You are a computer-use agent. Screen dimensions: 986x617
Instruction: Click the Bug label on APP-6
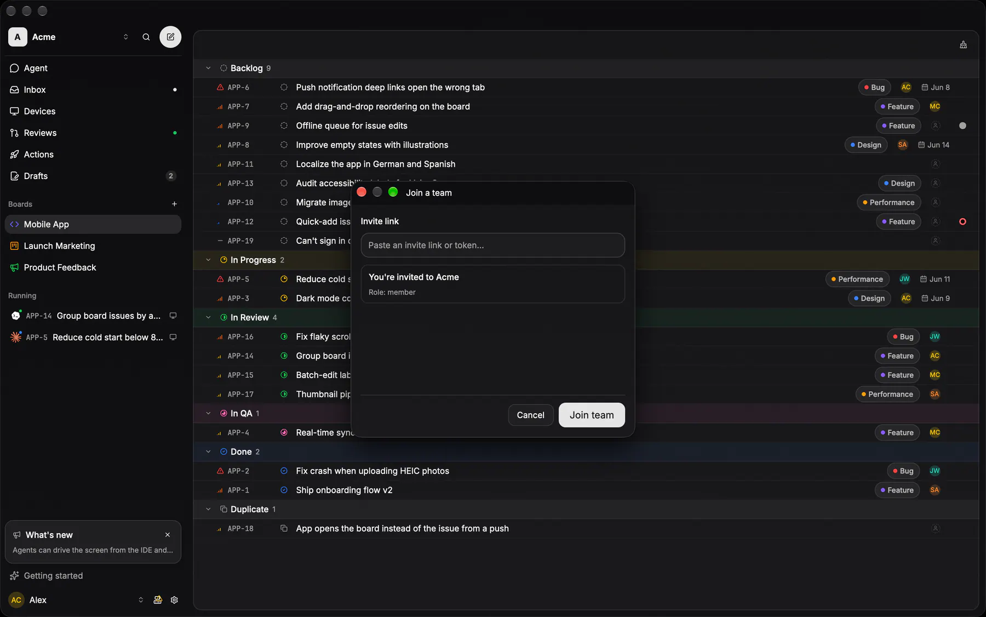coord(874,88)
